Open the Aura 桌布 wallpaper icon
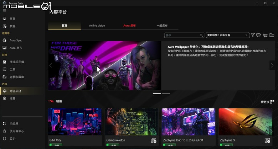The width and height of the screenshot is (278, 149). coord(4,48)
